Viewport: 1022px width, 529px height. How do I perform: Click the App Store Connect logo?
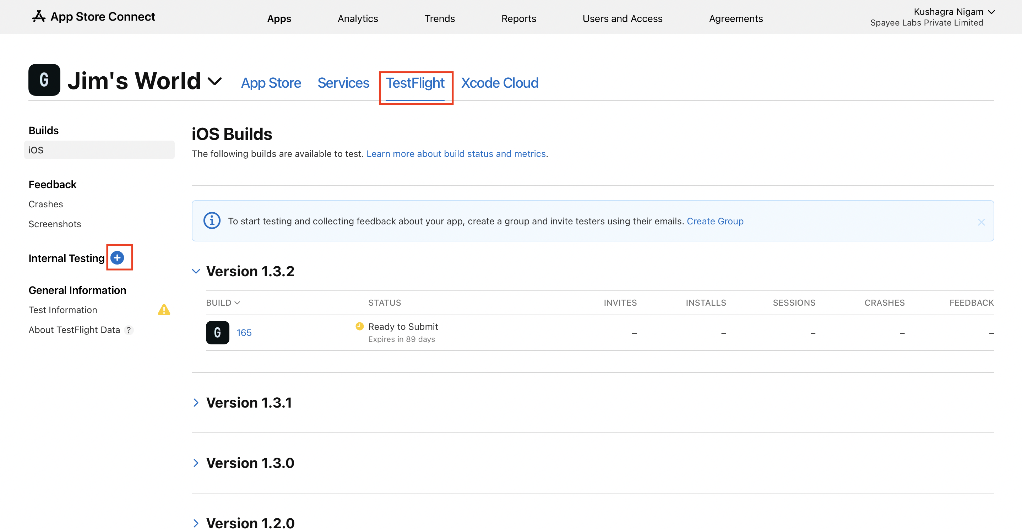(x=94, y=17)
